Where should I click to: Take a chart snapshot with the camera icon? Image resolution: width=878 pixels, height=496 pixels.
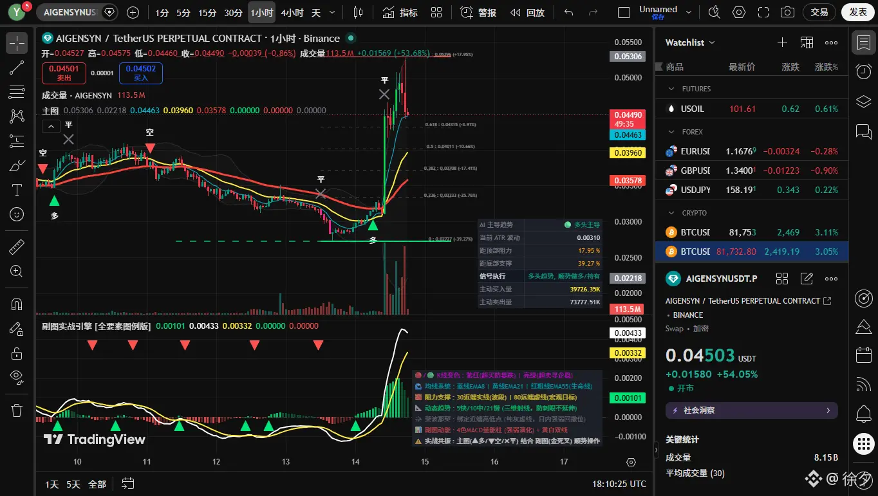[x=787, y=12]
